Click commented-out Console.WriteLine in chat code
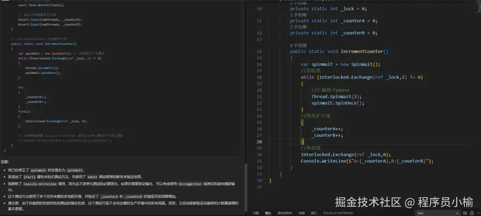481x216 pixels. [65, 141]
